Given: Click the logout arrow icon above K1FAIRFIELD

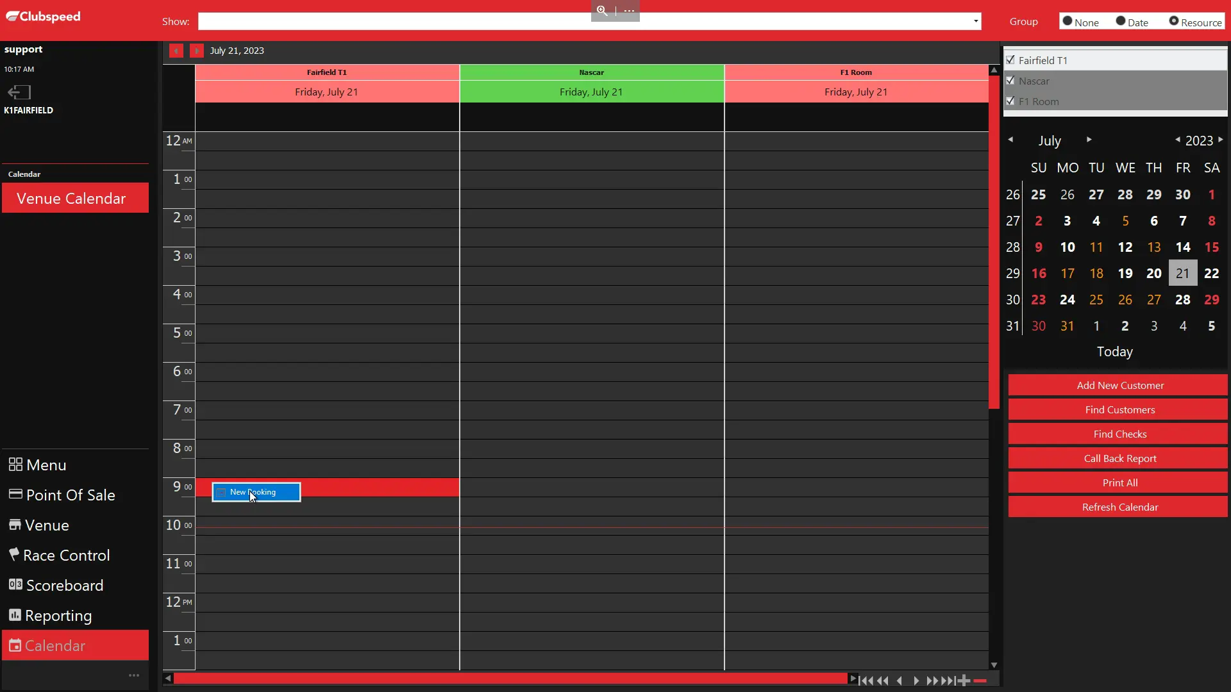Looking at the screenshot, I should [19, 92].
